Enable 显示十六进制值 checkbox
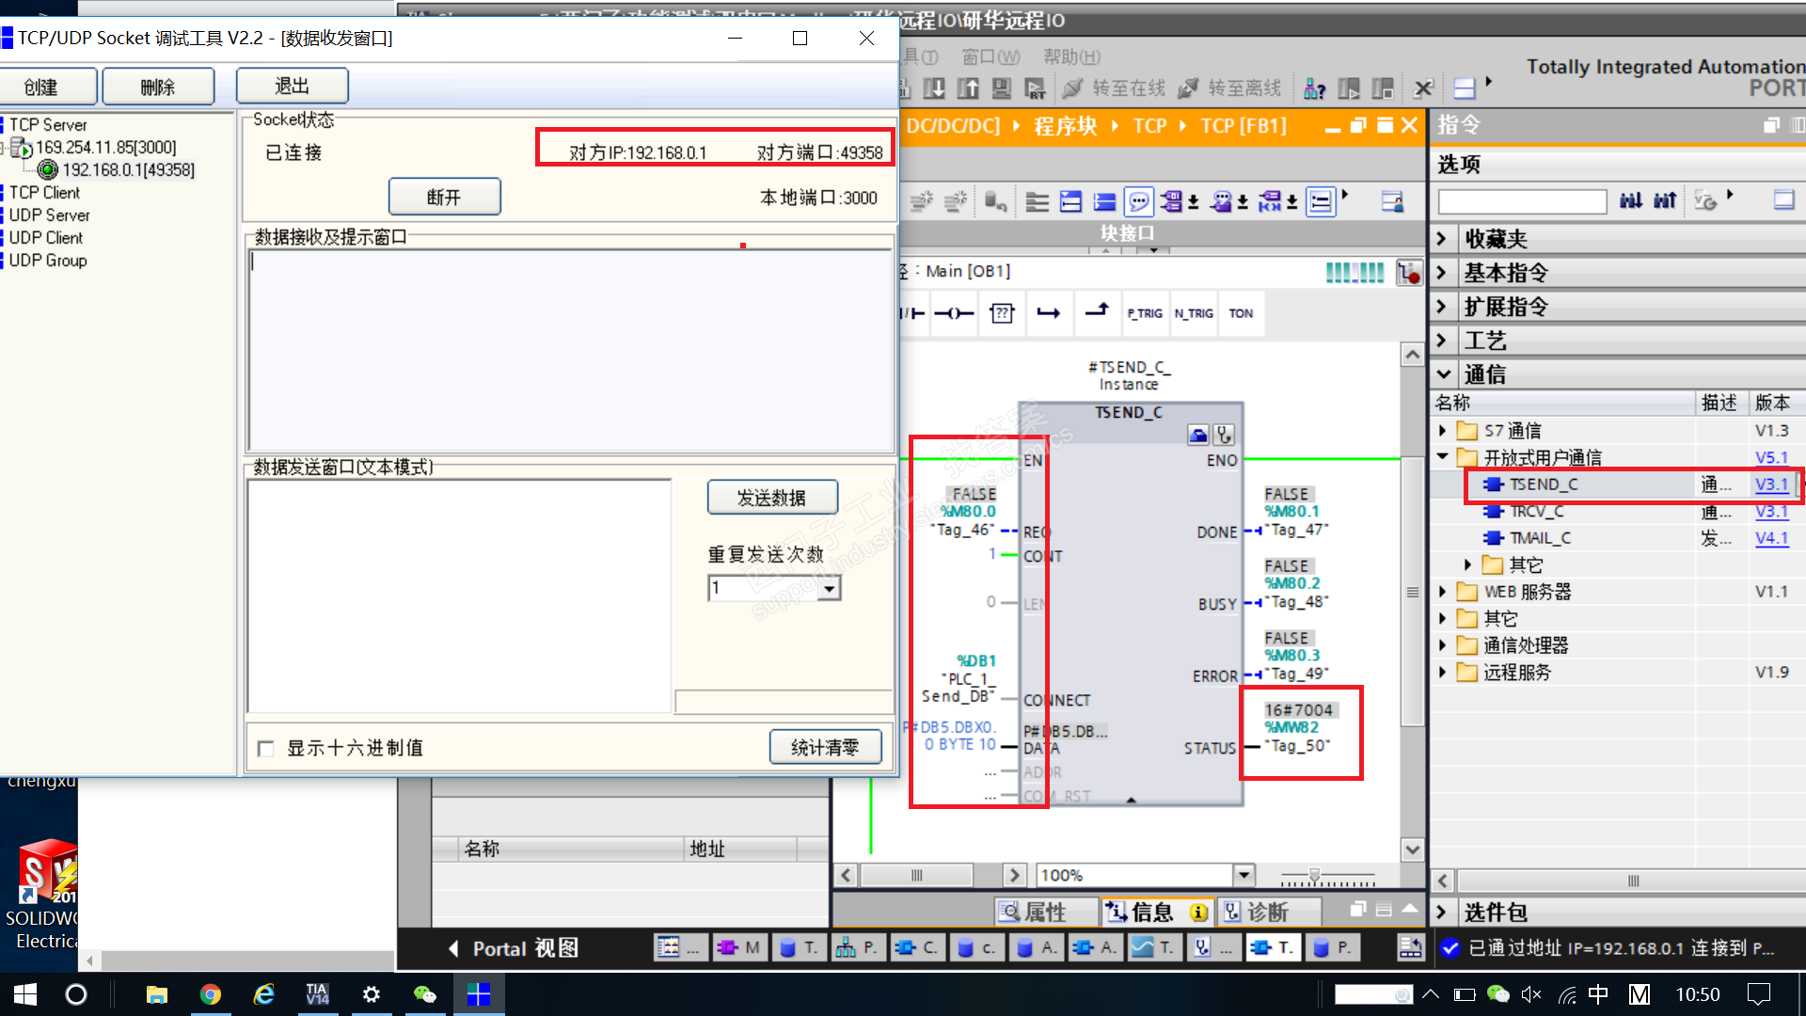The height and width of the screenshot is (1016, 1806). (x=266, y=749)
